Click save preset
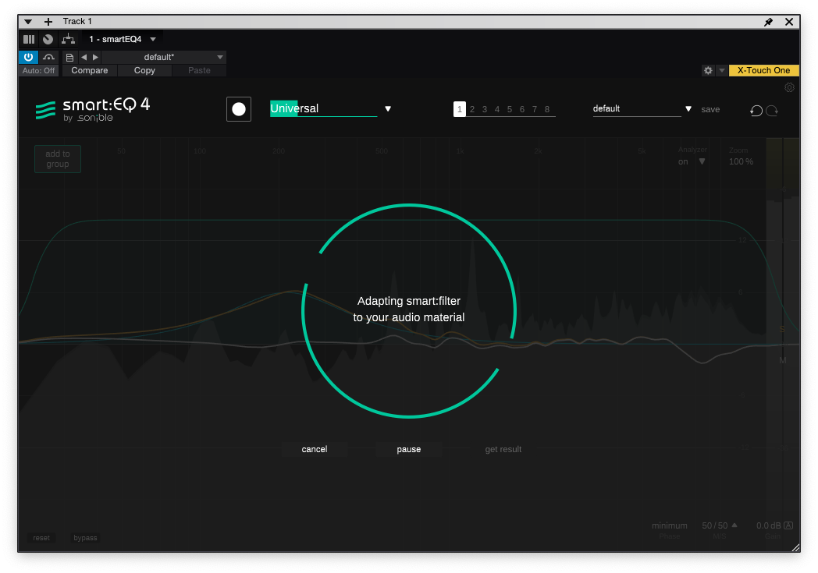 click(710, 109)
